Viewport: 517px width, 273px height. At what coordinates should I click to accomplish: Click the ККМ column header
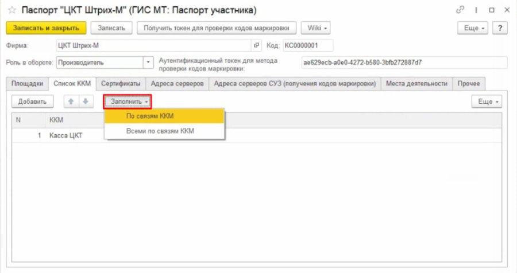pyautogui.click(x=75, y=120)
